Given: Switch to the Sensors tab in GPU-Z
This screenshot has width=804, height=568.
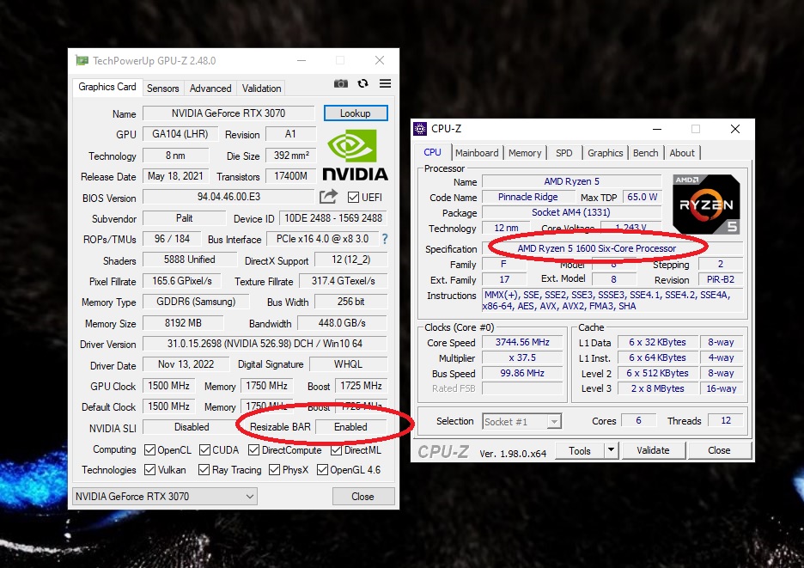Looking at the screenshot, I should (x=162, y=89).
